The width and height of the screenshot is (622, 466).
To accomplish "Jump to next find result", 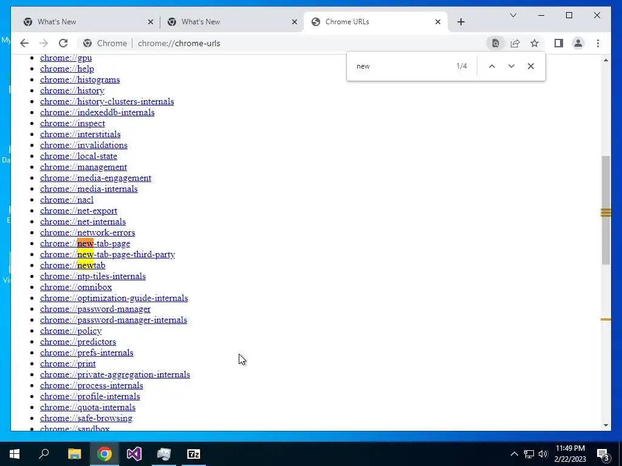I will point(511,66).
